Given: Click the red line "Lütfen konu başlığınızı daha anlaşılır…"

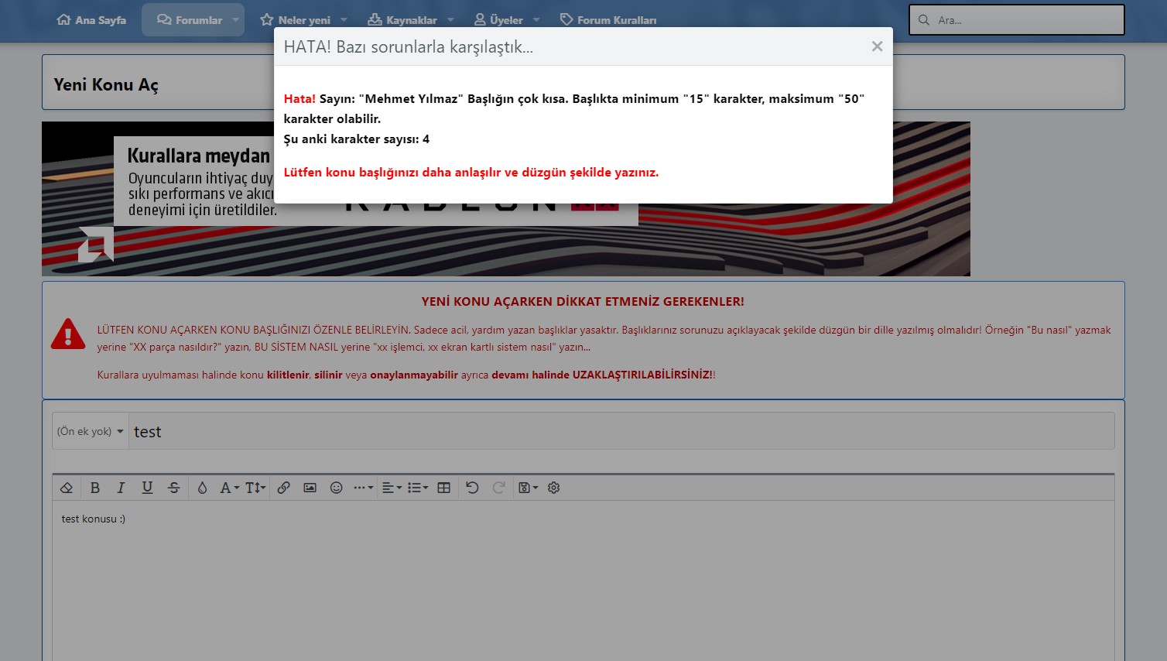Looking at the screenshot, I should click(471, 173).
